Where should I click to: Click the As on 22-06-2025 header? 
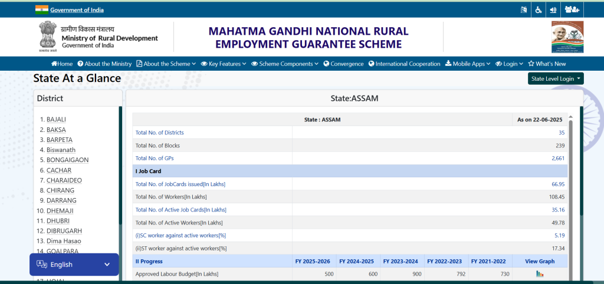[x=540, y=120]
